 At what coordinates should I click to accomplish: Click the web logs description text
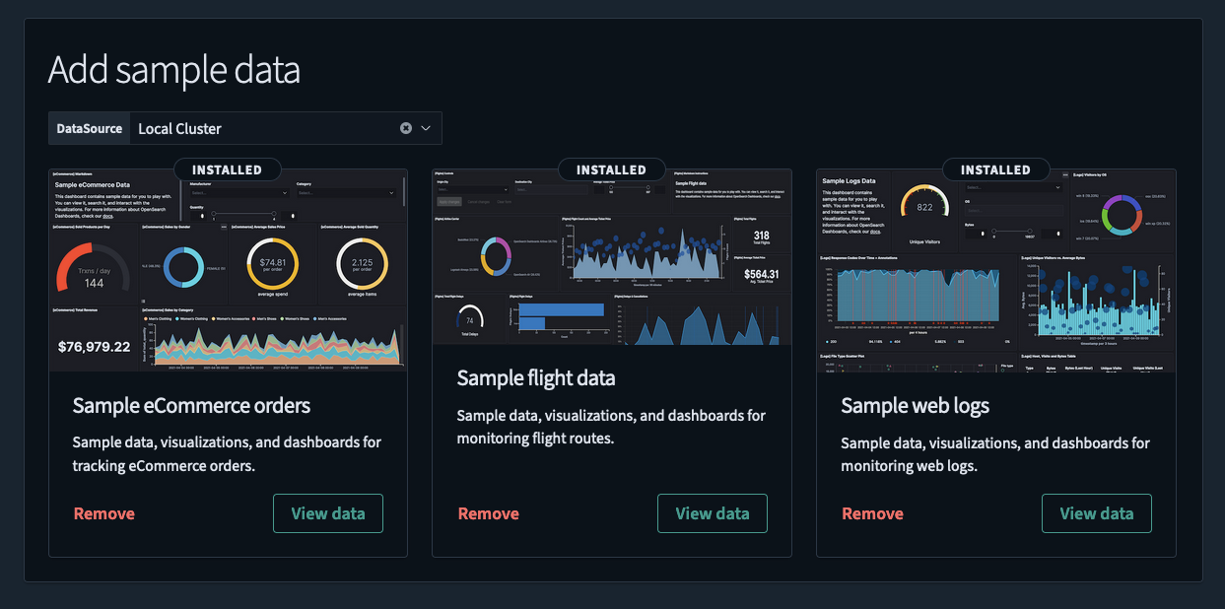coord(996,453)
